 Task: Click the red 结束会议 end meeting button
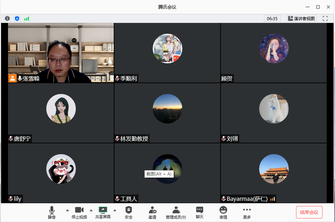click(309, 212)
